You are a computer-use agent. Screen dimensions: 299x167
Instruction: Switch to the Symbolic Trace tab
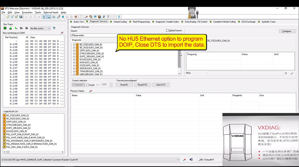point(267,22)
